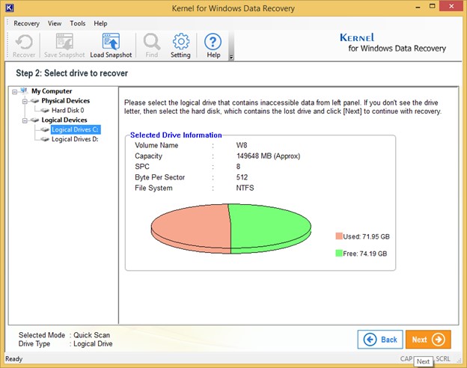The image size is (467, 368).
Task: Open the Tools menu
Action: click(77, 23)
